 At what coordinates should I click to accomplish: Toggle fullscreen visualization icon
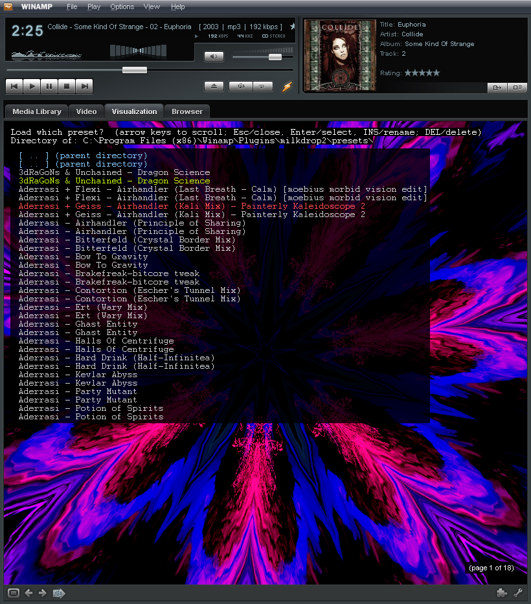click(14, 593)
